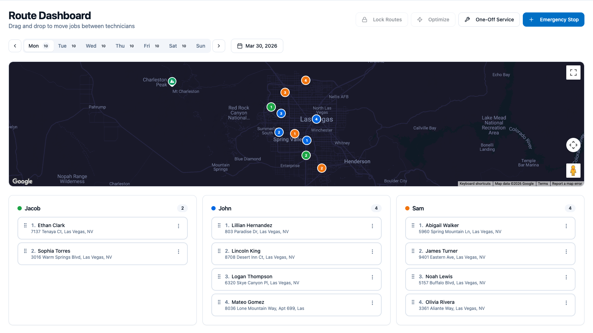The width and height of the screenshot is (593, 333).
Task: Click the Lock Routes button
Action: (382, 20)
